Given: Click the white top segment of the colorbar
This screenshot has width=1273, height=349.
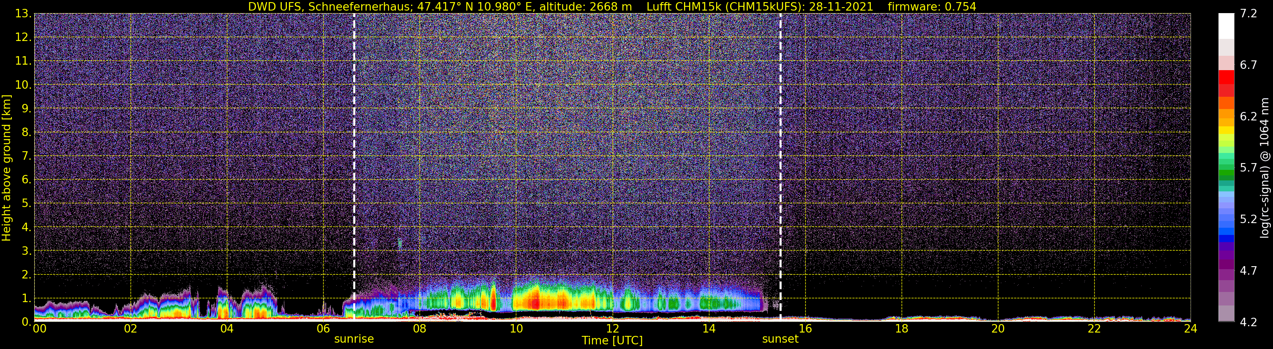Looking at the screenshot, I should 1226,26.
